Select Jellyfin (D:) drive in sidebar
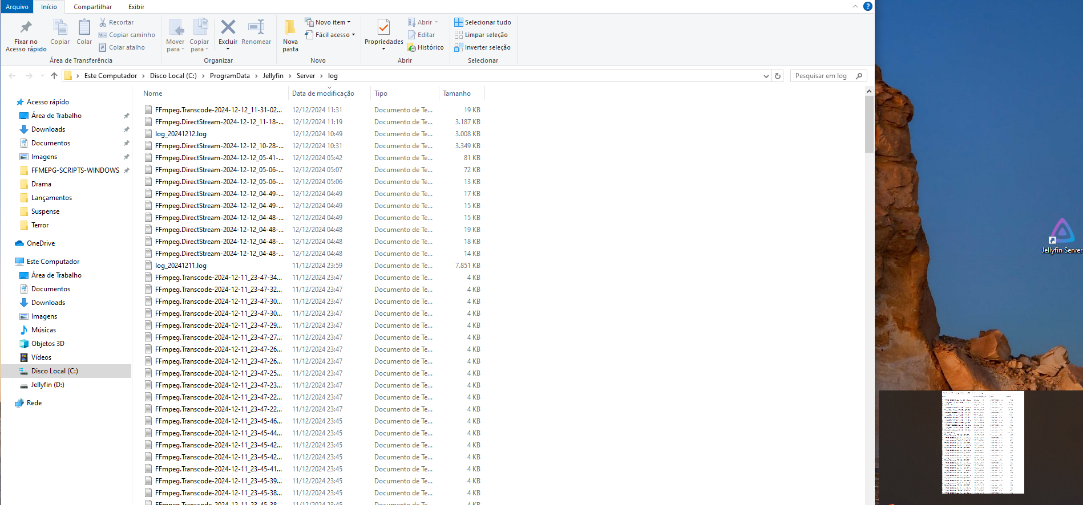 (x=47, y=385)
